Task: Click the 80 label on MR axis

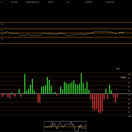Action: (x=129, y=78)
